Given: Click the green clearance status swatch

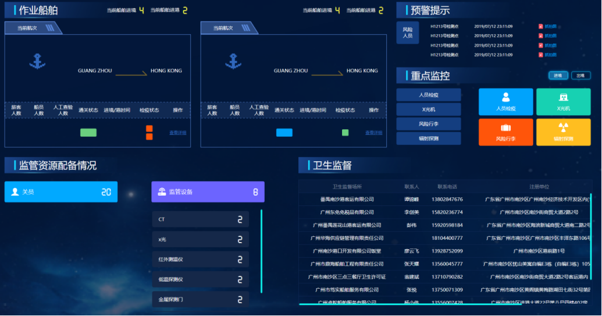Looking at the screenshot, I should [x=88, y=133].
